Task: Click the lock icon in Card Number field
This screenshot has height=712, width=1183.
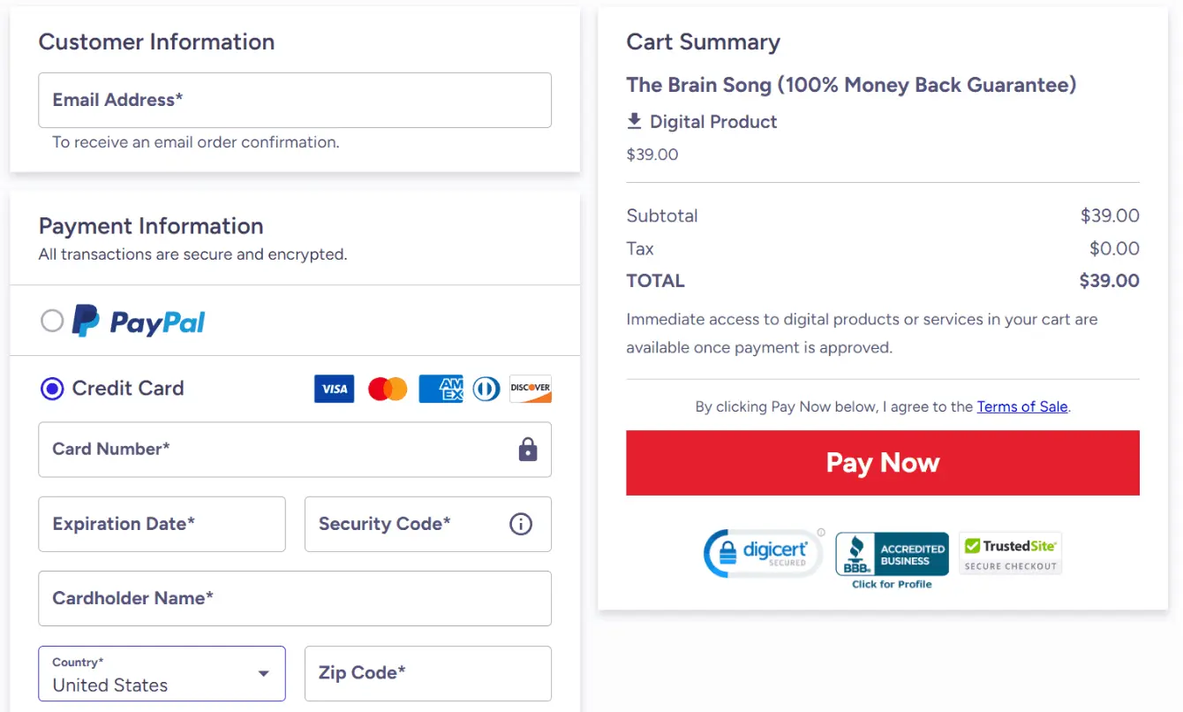Action: tap(527, 450)
